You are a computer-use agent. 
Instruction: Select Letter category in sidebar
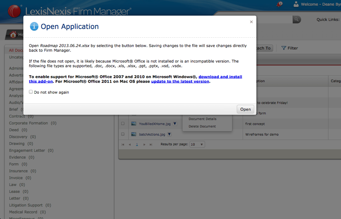(19, 198)
